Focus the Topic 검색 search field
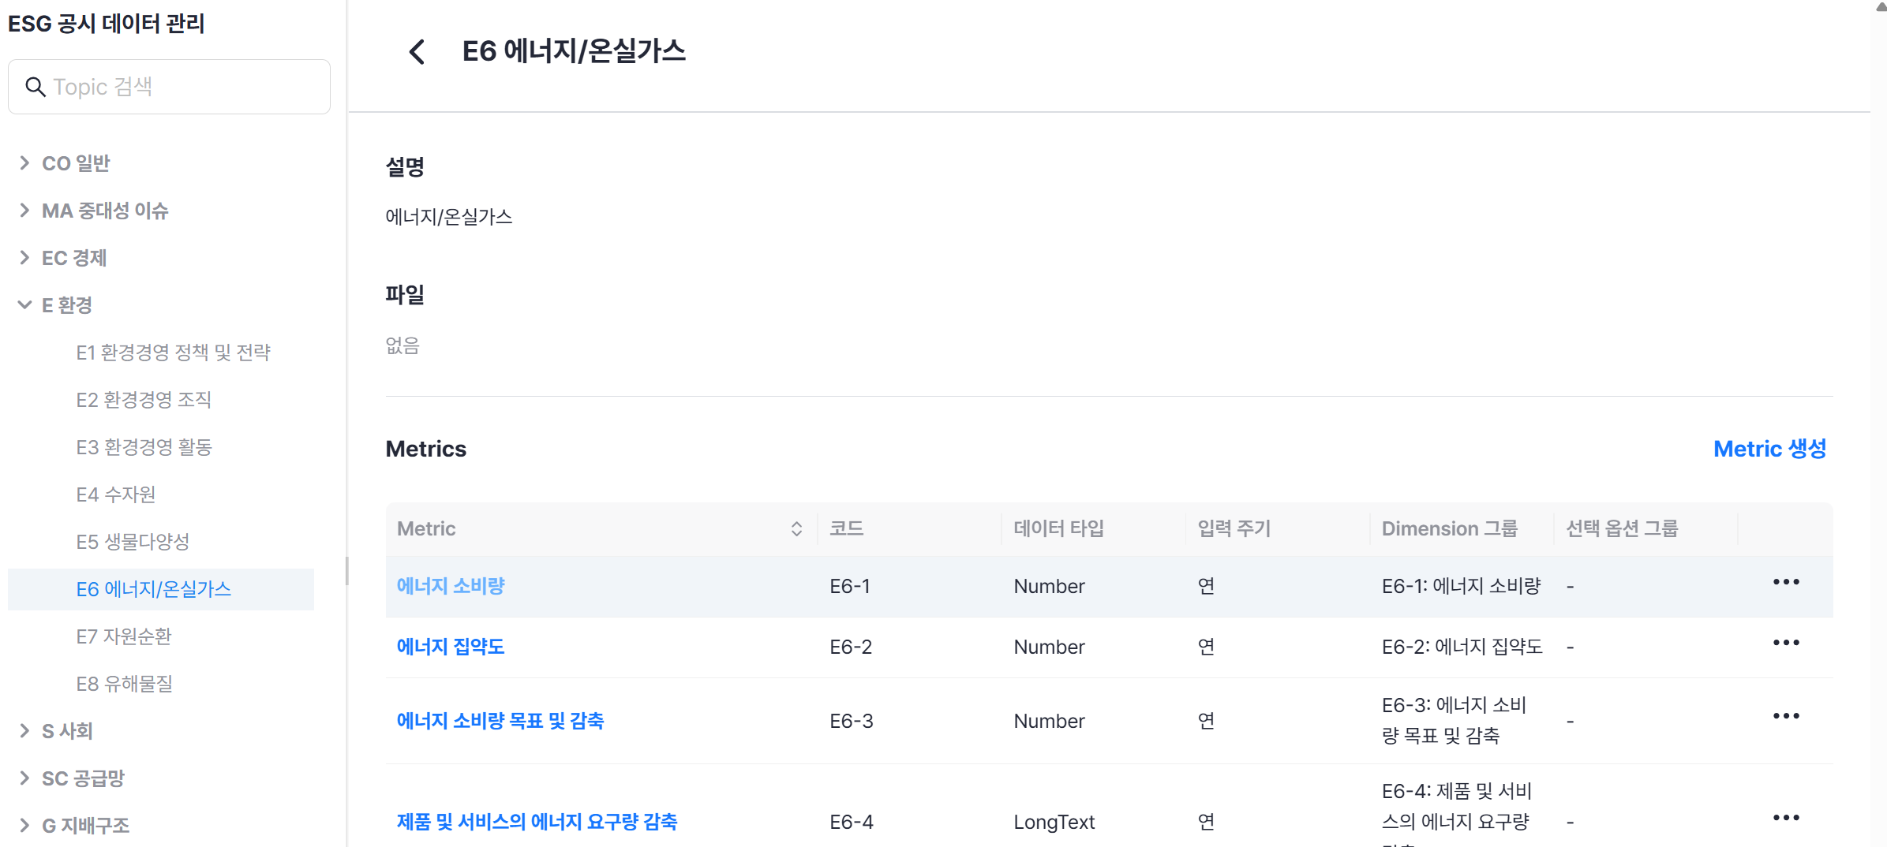The image size is (1887, 847). [x=182, y=87]
